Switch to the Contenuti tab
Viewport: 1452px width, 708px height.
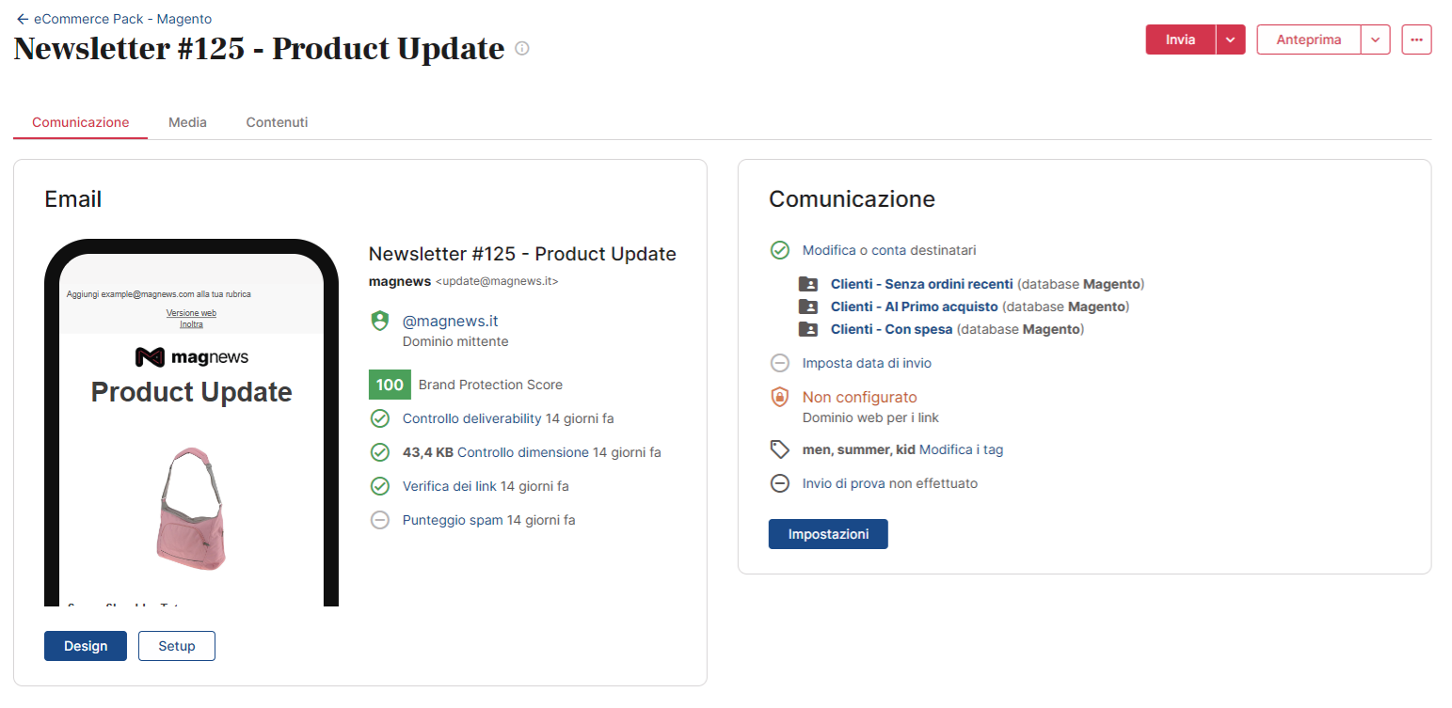(276, 122)
